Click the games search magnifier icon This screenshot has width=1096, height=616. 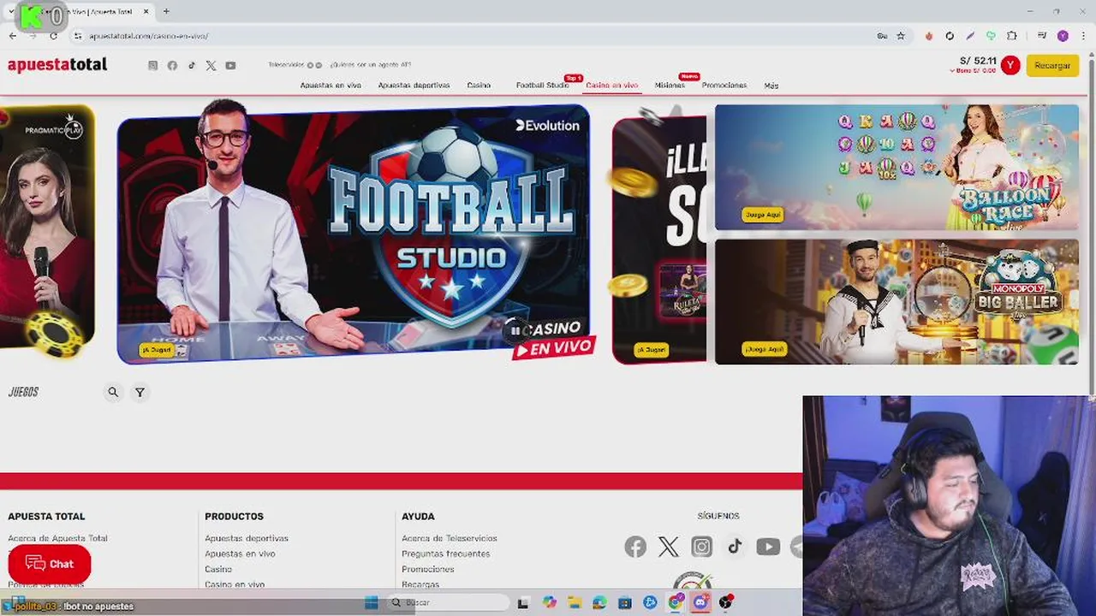click(113, 392)
